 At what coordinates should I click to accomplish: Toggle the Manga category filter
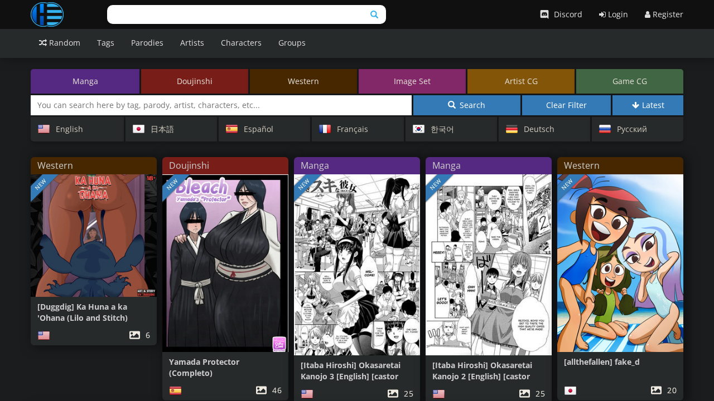(85, 81)
